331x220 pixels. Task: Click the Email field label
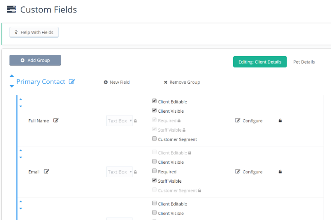tap(34, 172)
